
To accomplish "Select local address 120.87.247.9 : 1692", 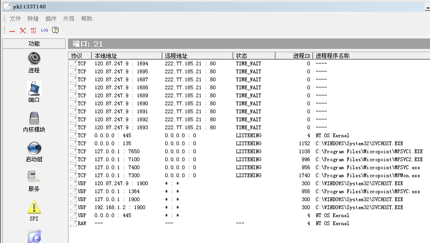I will (x=121, y=119).
